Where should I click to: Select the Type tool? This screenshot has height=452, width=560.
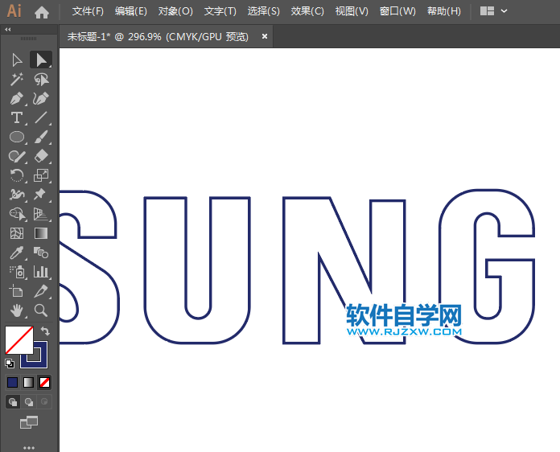point(17,117)
